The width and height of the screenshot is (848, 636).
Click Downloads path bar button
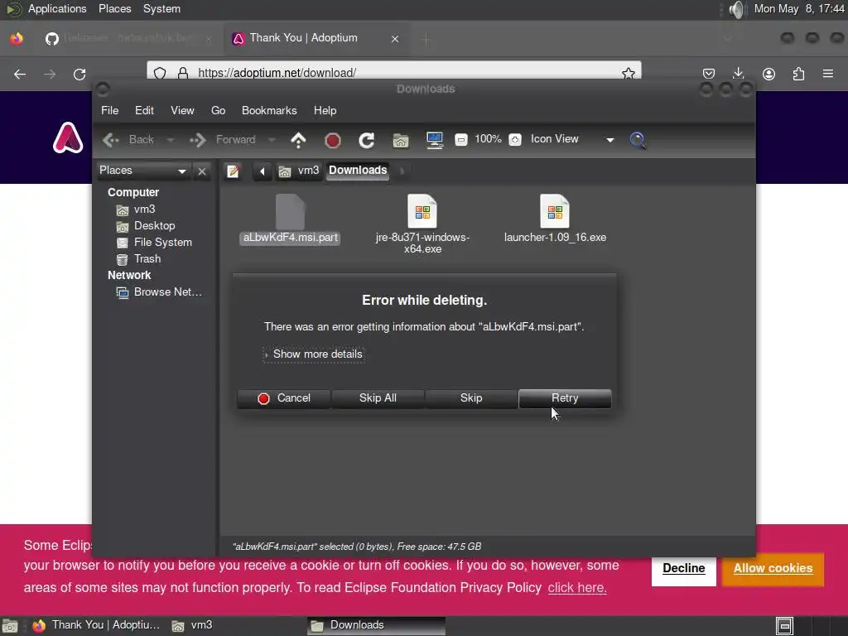358,171
